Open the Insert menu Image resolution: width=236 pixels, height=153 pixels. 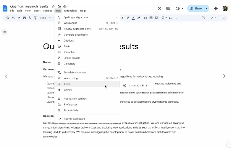[37, 11]
